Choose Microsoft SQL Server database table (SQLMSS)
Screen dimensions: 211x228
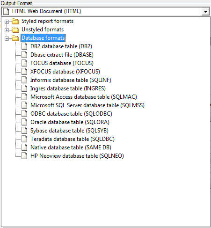(87, 105)
